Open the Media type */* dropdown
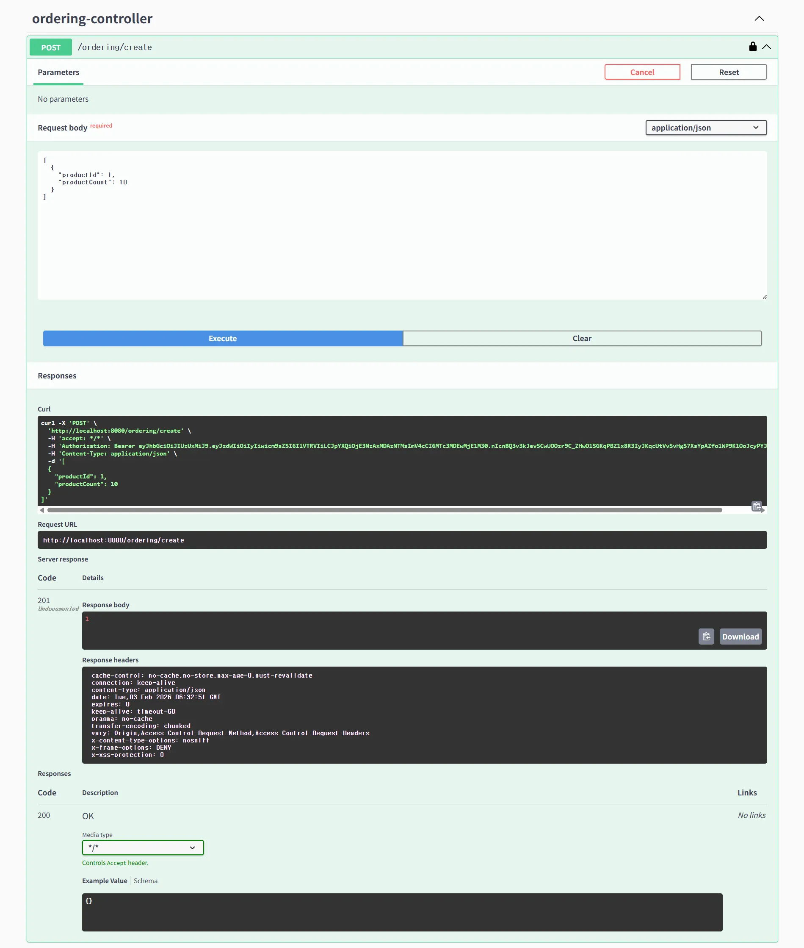Viewport: 804px width, 948px height. tap(143, 847)
